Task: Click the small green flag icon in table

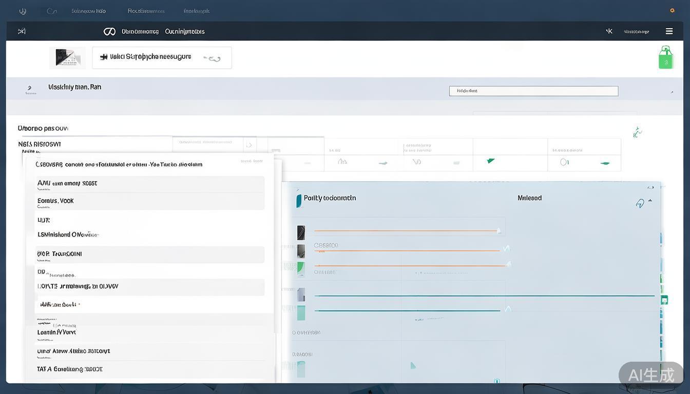Action: pyautogui.click(x=490, y=161)
